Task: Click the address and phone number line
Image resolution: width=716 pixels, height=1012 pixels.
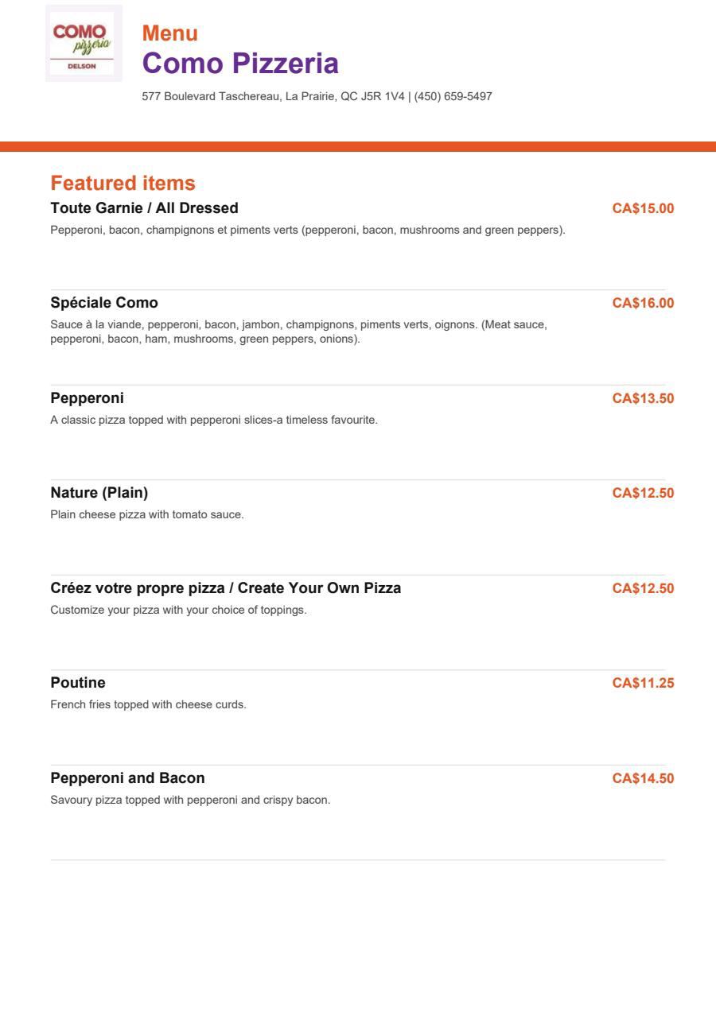Action: (x=317, y=96)
